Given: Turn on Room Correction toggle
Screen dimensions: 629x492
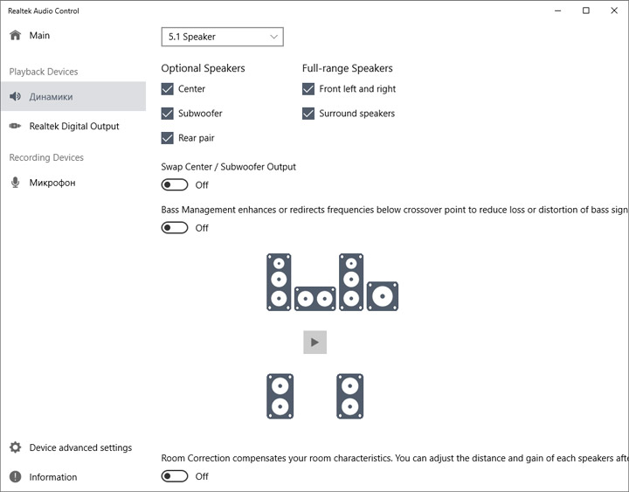Looking at the screenshot, I should click(175, 476).
